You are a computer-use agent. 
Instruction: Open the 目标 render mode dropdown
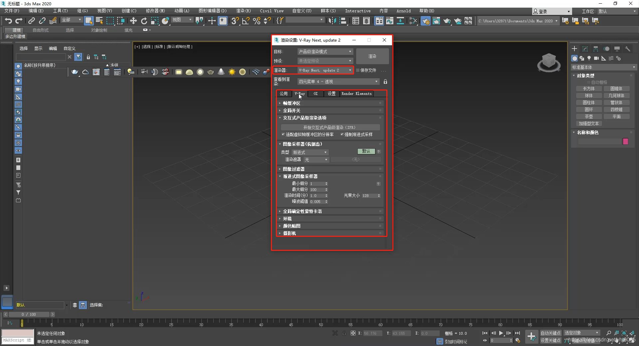pos(325,52)
